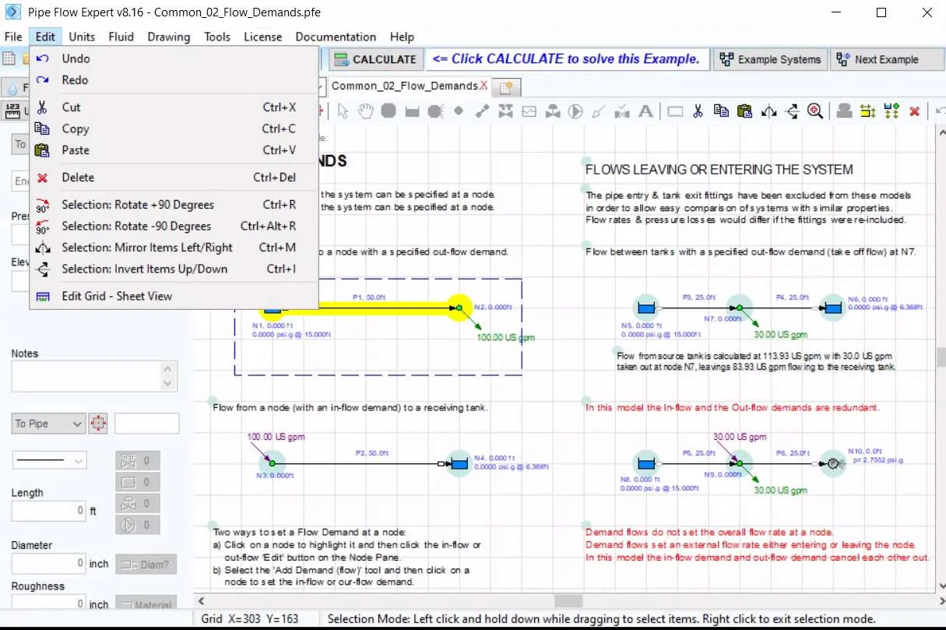The width and height of the screenshot is (946, 630).
Task: Click the Invert selection icon in toolbar
Action: (792, 111)
